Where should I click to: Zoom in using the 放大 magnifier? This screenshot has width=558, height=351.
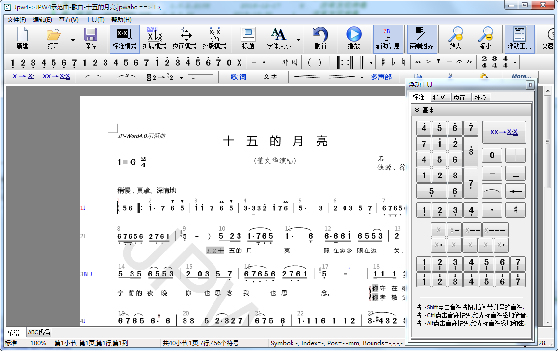point(455,38)
